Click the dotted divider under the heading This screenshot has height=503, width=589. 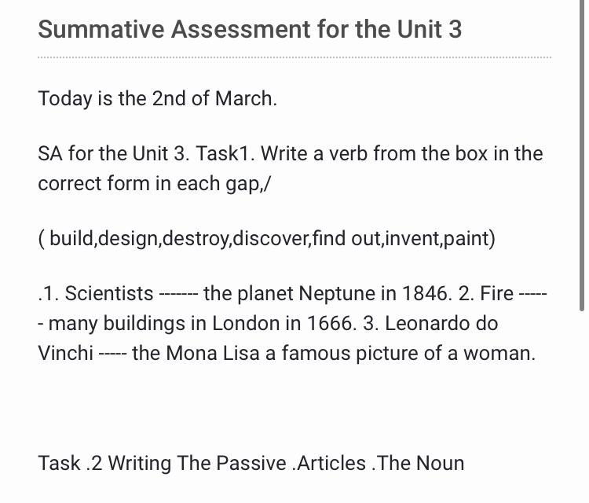pos(294,57)
